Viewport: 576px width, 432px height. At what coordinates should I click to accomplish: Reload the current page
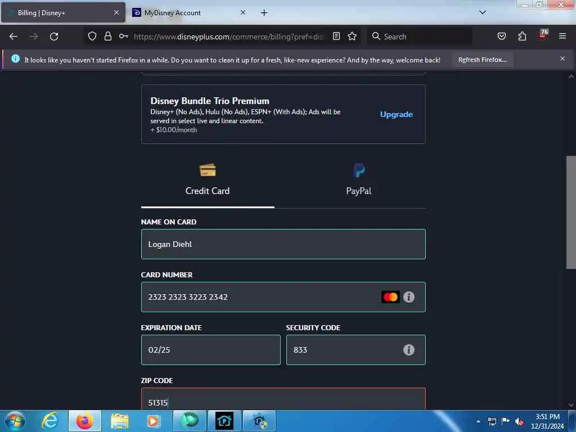click(x=54, y=37)
